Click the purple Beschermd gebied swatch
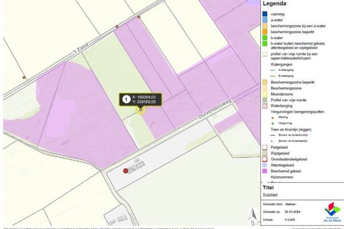 coord(264,171)
